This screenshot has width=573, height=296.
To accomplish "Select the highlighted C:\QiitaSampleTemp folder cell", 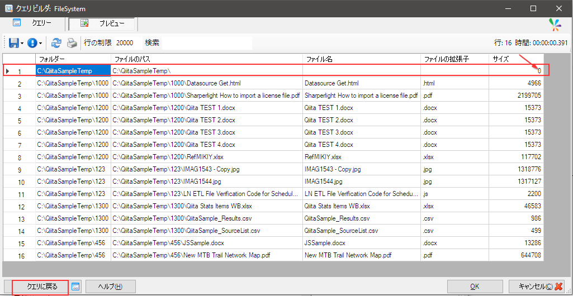I will tap(73, 70).
